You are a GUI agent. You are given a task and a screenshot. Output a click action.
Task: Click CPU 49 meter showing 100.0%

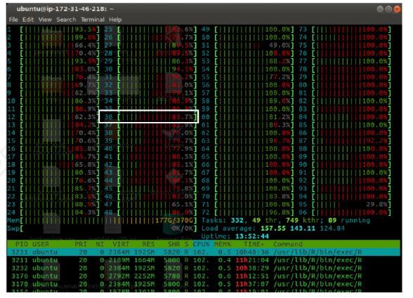pyautogui.click(x=248, y=29)
